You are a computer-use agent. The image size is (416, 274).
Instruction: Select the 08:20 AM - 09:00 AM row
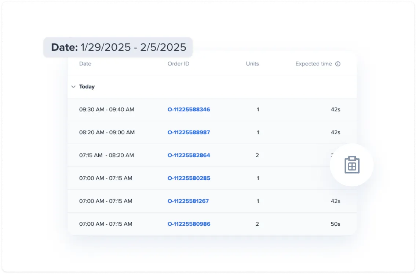[107, 132]
